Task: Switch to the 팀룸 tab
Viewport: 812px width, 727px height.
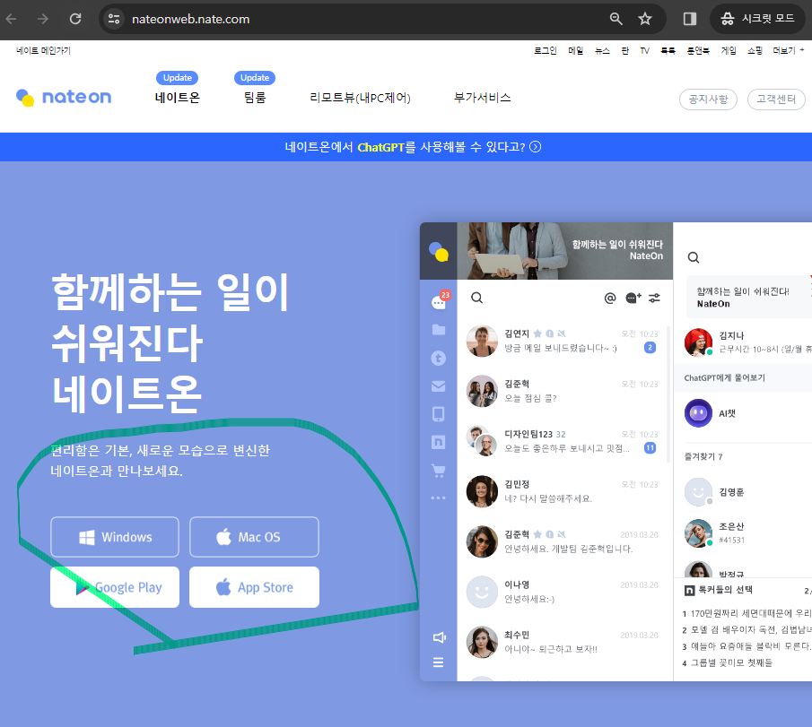Action: [254, 97]
